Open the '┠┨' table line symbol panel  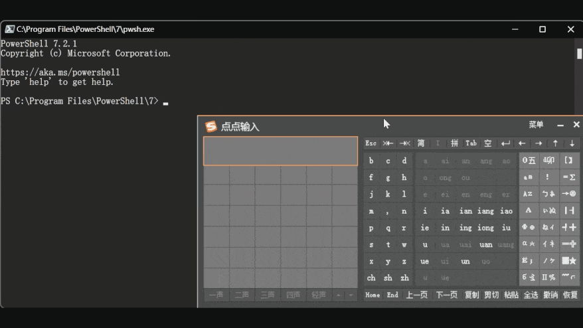click(568, 210)
